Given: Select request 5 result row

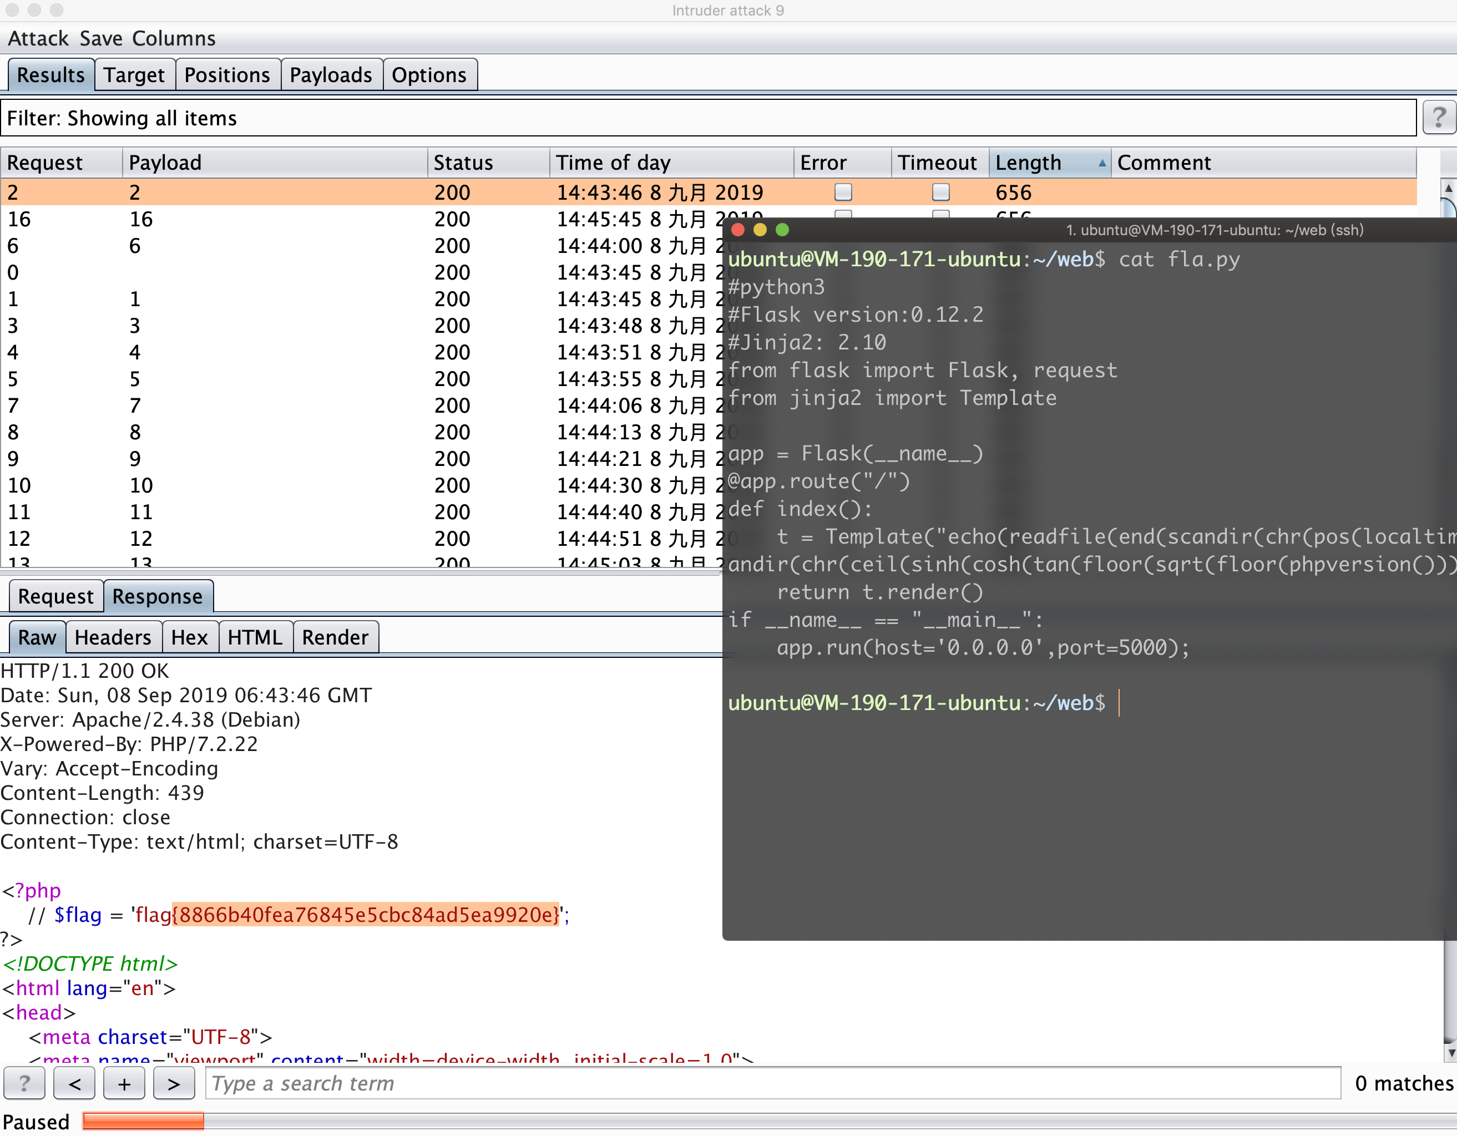Looking at the screenshot, I should pyautogui.click(x=361, y=379).
